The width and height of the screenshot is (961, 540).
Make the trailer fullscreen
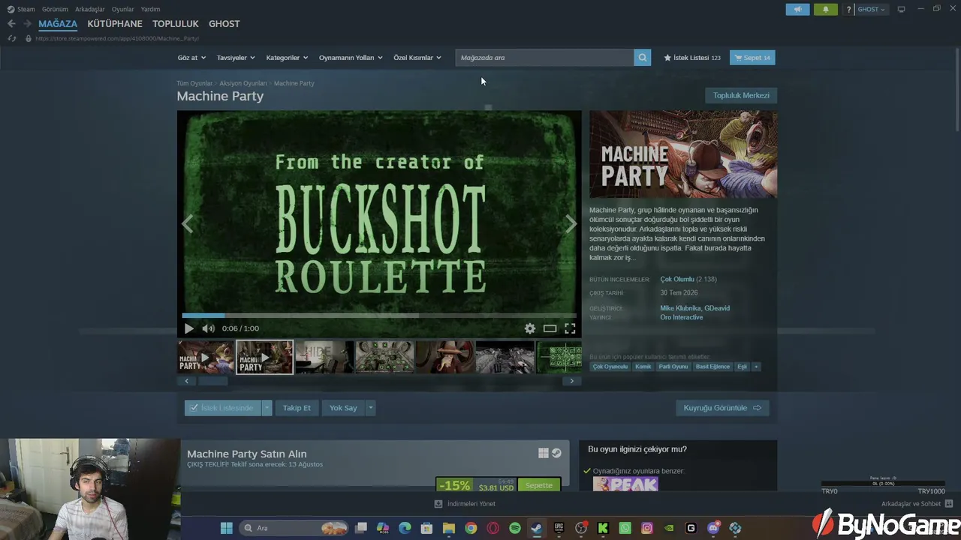pyautogui.click(x=571, y=328)
